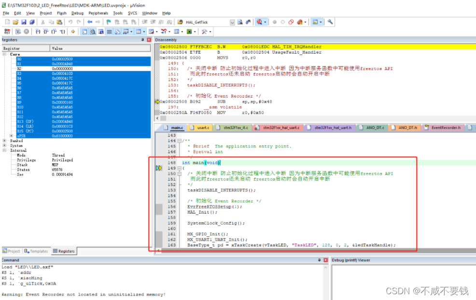Open the Watch window icon

tap(126, 31)
